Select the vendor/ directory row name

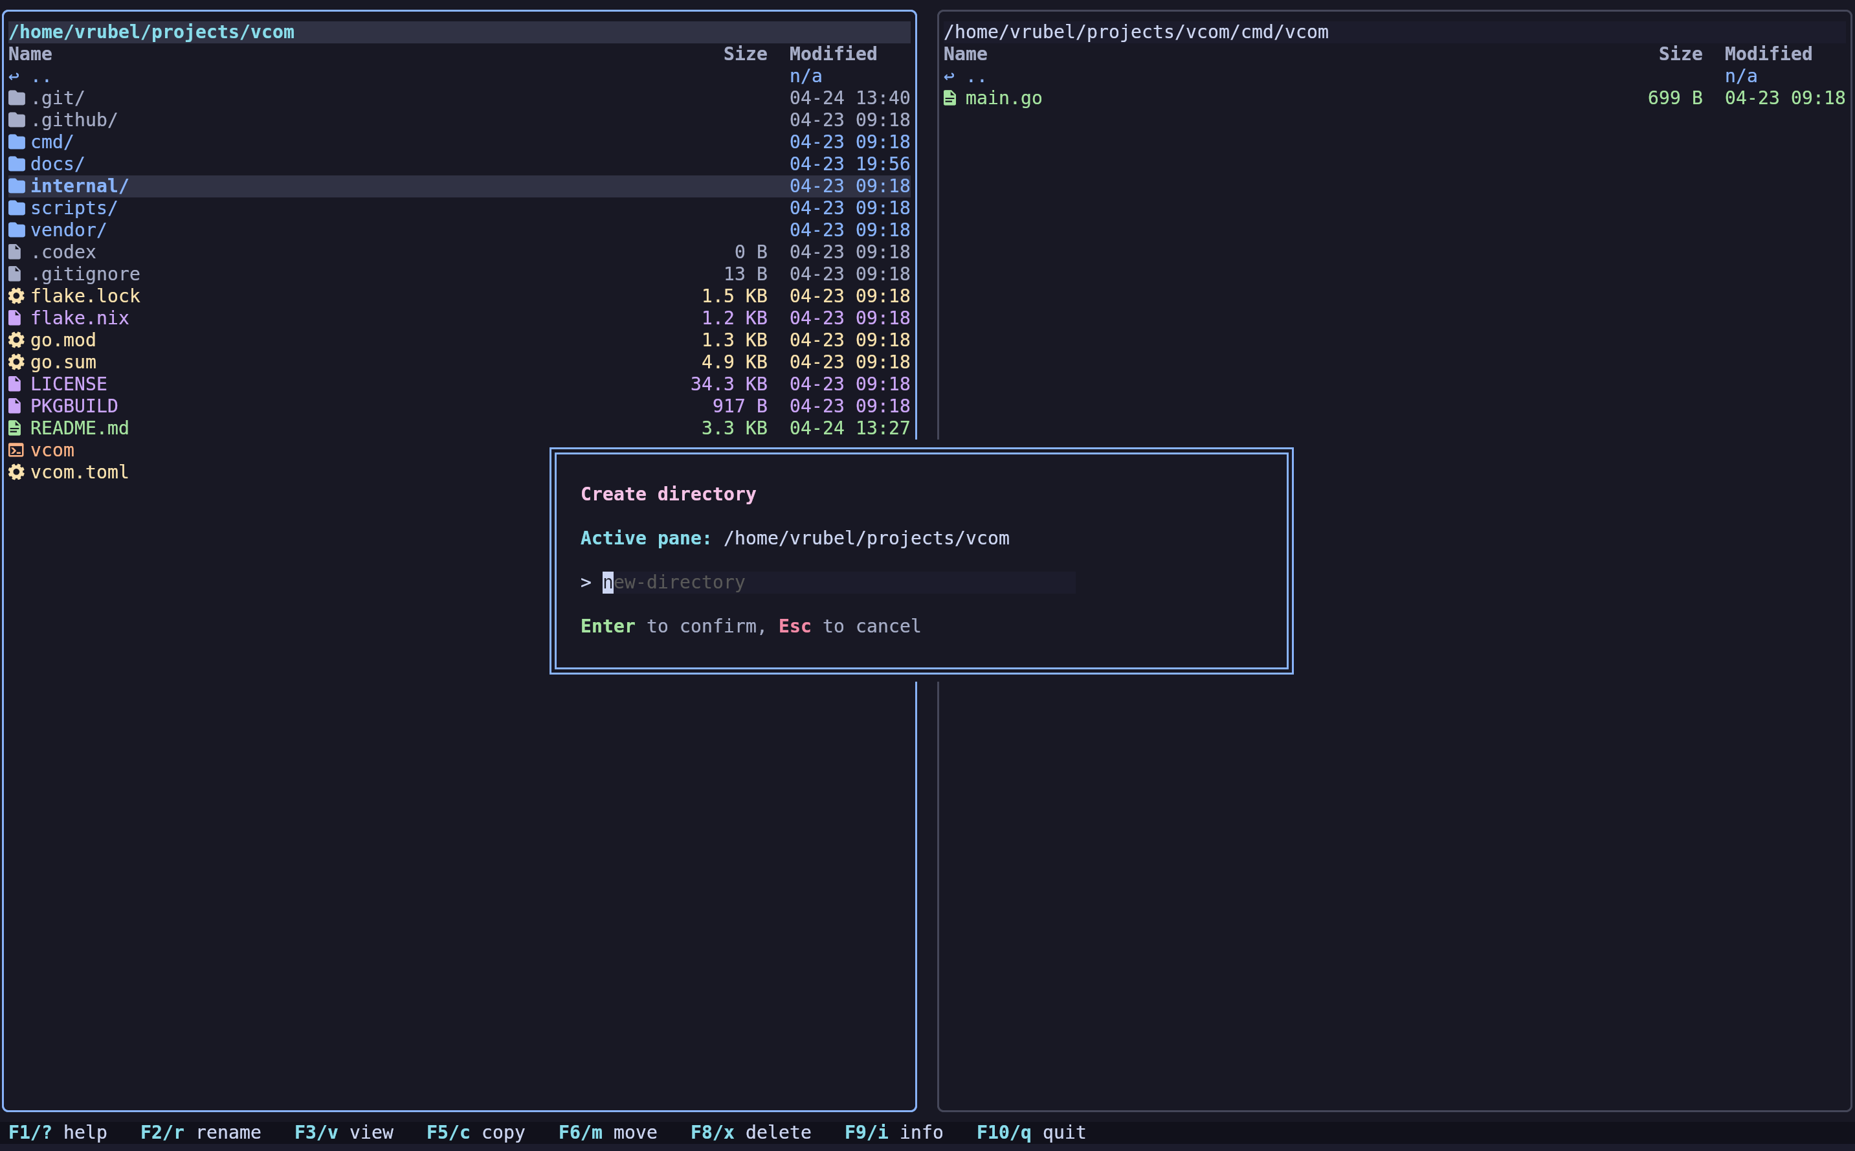coord(69,230)
